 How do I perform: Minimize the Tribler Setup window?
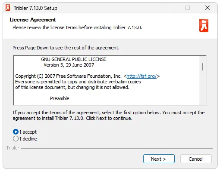(x=168, y=8)
